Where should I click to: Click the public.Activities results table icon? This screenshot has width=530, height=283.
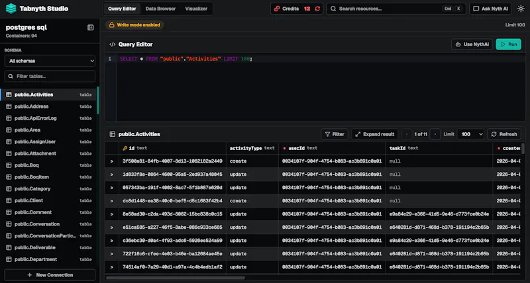[112, 134]
